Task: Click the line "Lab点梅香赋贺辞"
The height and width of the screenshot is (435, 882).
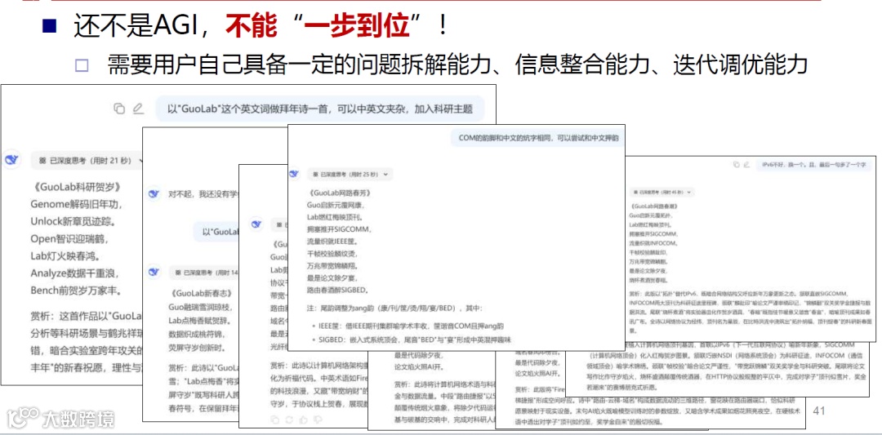Action: [x=200, y=321]
